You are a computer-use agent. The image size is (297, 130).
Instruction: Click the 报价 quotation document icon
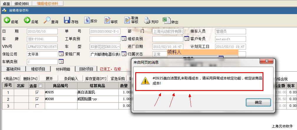[x=87, y=20]
